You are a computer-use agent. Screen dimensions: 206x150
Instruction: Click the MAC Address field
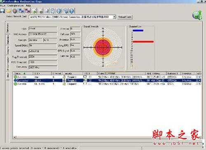pos(43,34)
